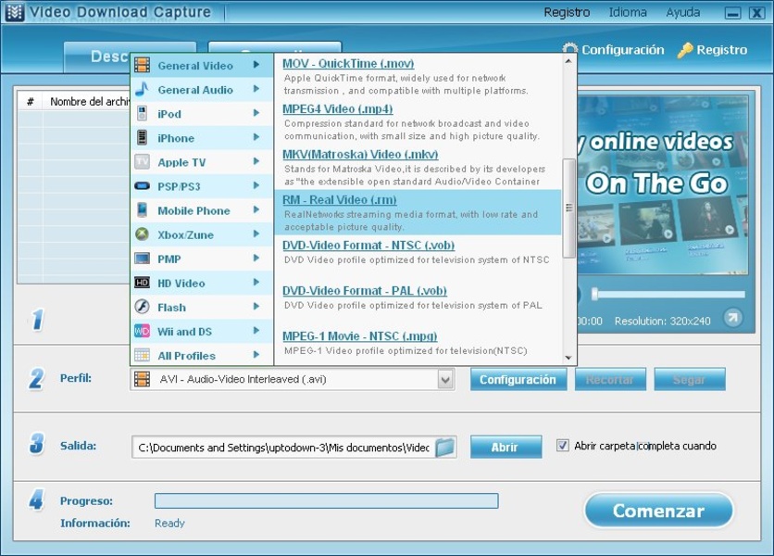Screen dimensions: 774x556
Task: Open the Perfil dropdown arrow
Action: coord(445,380)
